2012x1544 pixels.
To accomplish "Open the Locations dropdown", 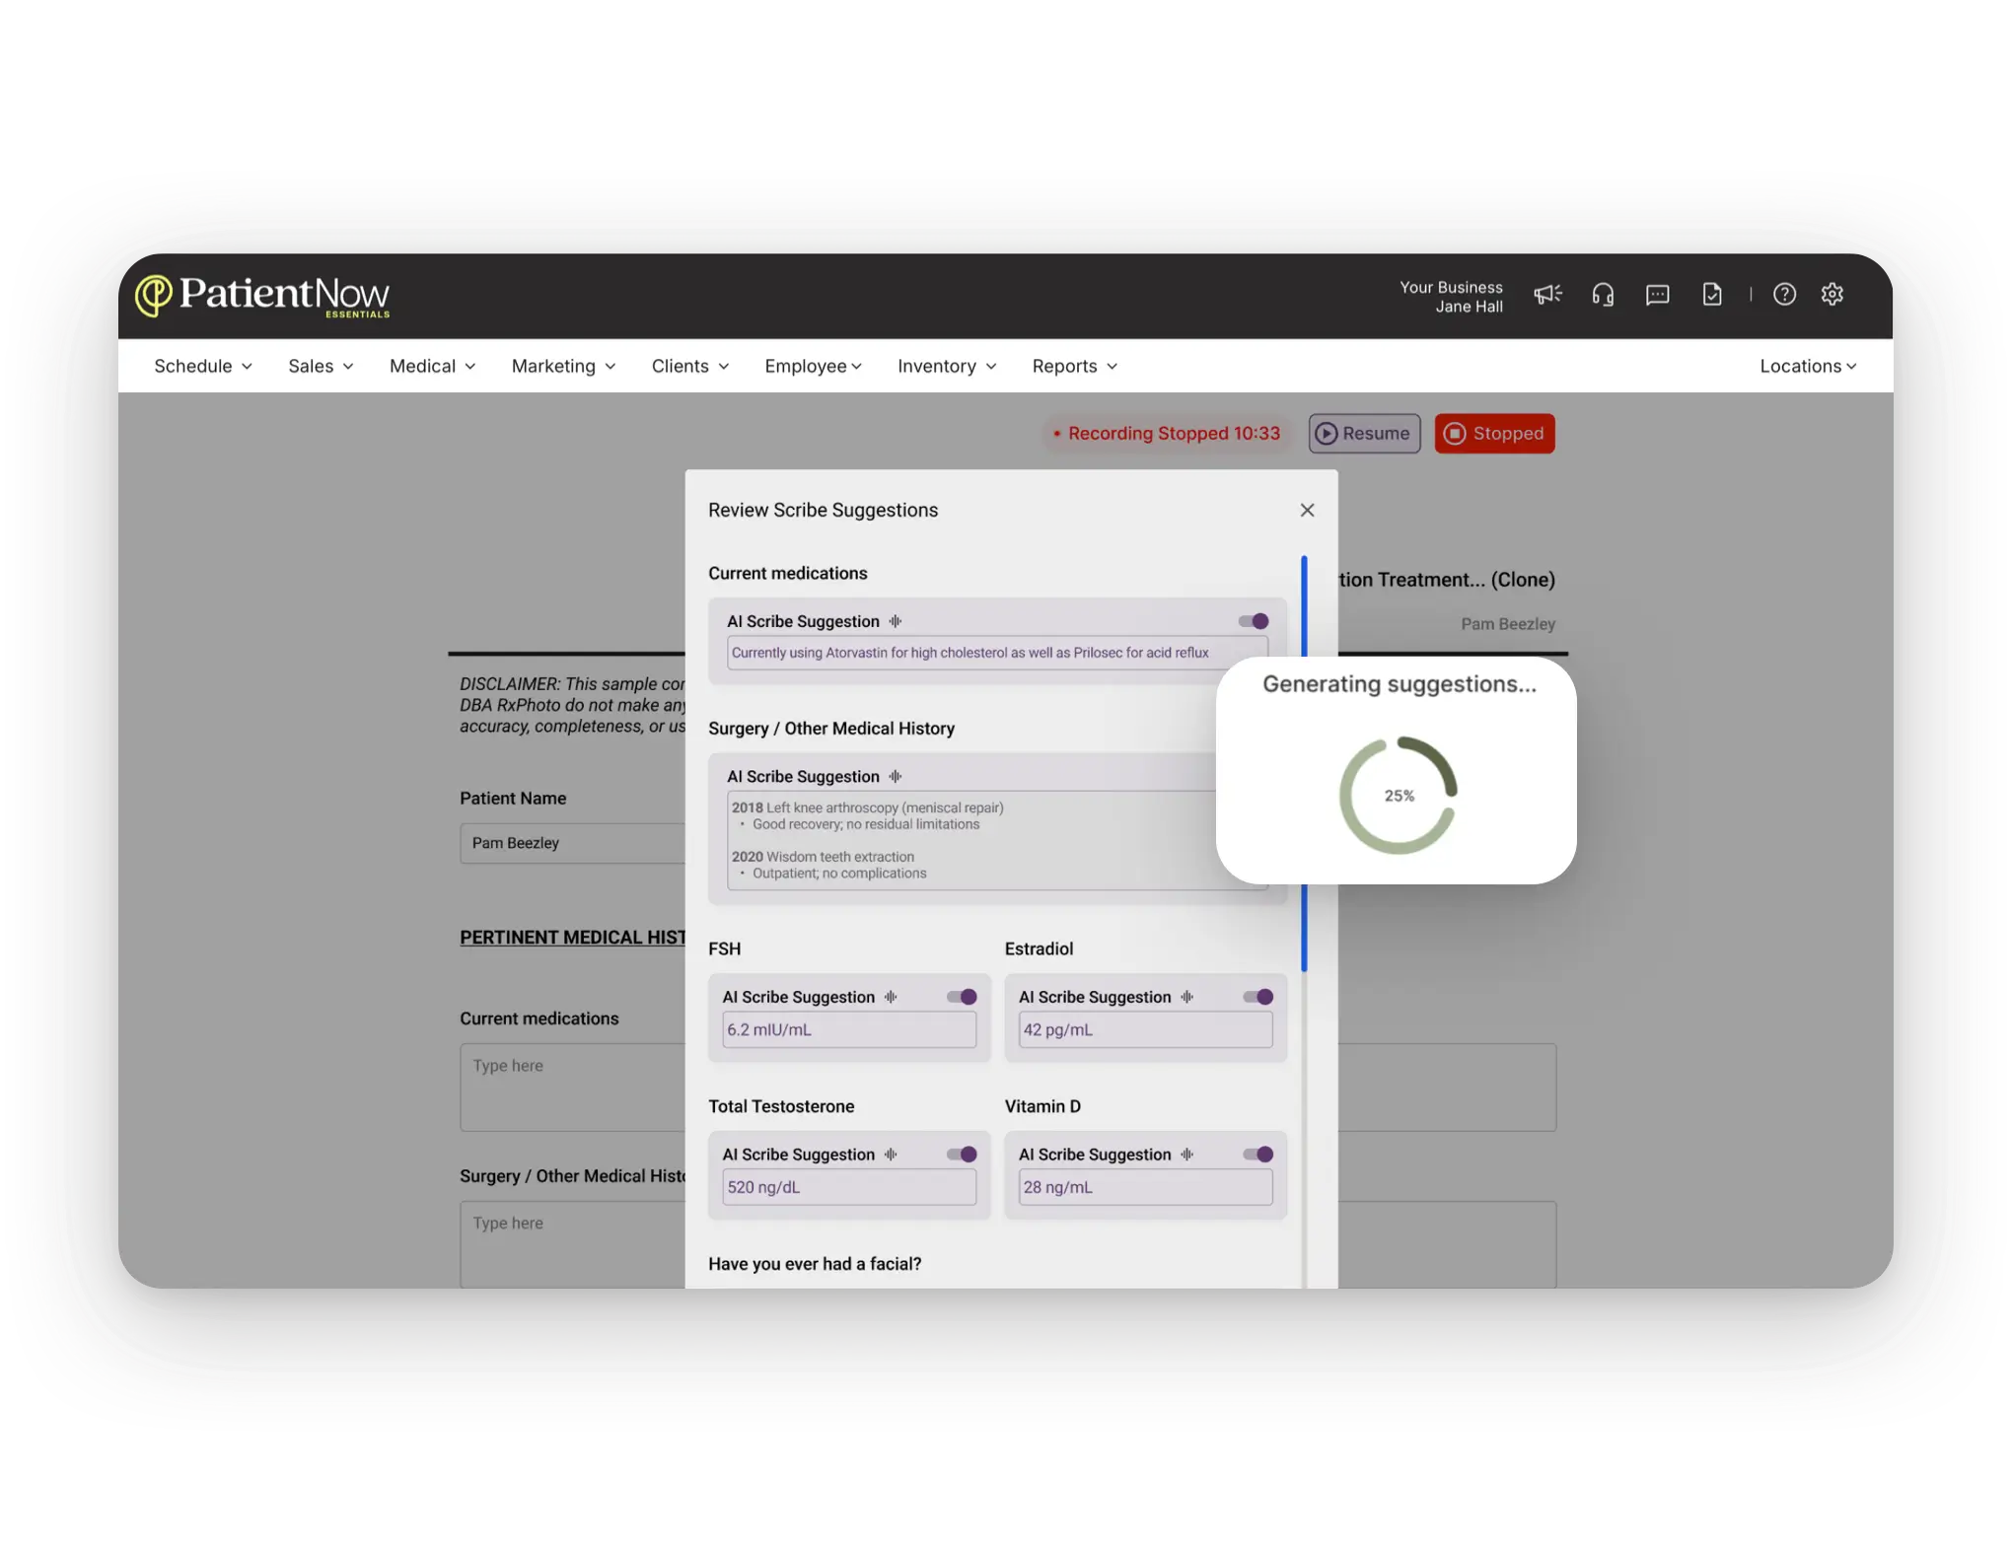I will (x=1808, y=366).
